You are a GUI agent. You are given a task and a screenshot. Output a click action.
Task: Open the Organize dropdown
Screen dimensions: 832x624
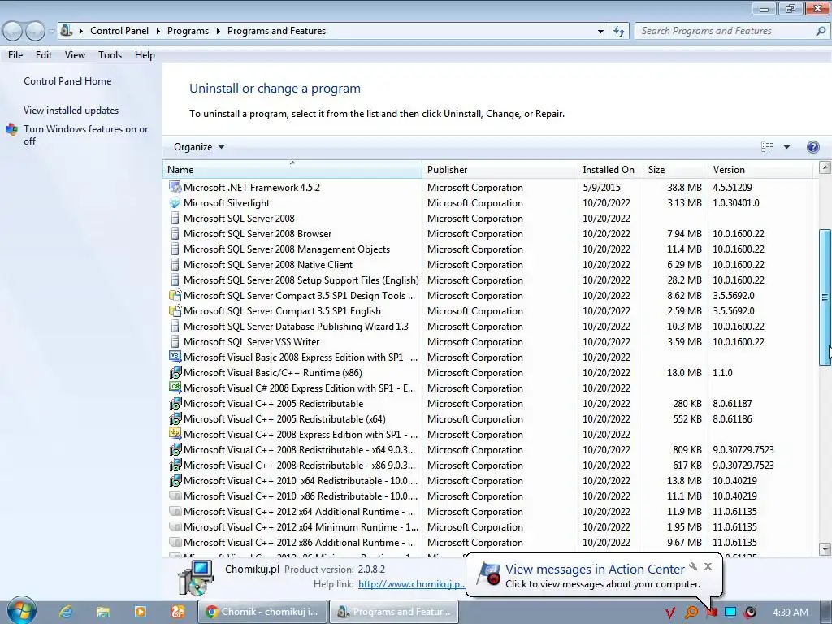199,147
